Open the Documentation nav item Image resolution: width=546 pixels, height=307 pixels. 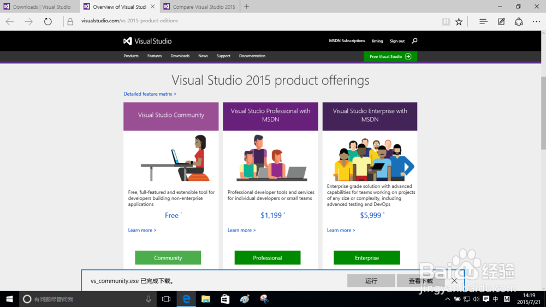pos(252,56)
